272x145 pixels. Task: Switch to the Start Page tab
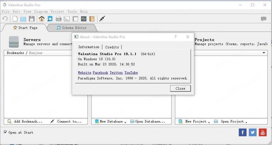click(x=25, y=28)
